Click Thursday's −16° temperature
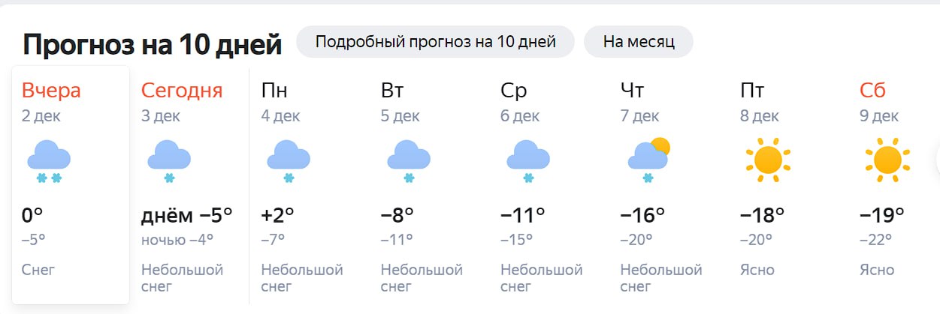 [642, 215]
